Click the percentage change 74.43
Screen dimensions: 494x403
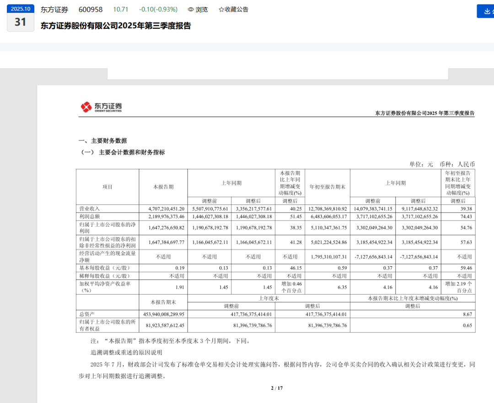pos(466,216)
